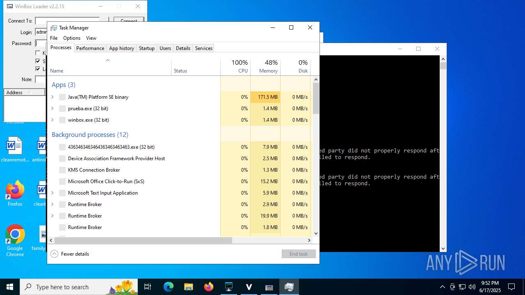The image size is (525, 295).
Task: Expand the Microsoft Text Input Application row
Action: pyautogui.click(x=52, y=193)
